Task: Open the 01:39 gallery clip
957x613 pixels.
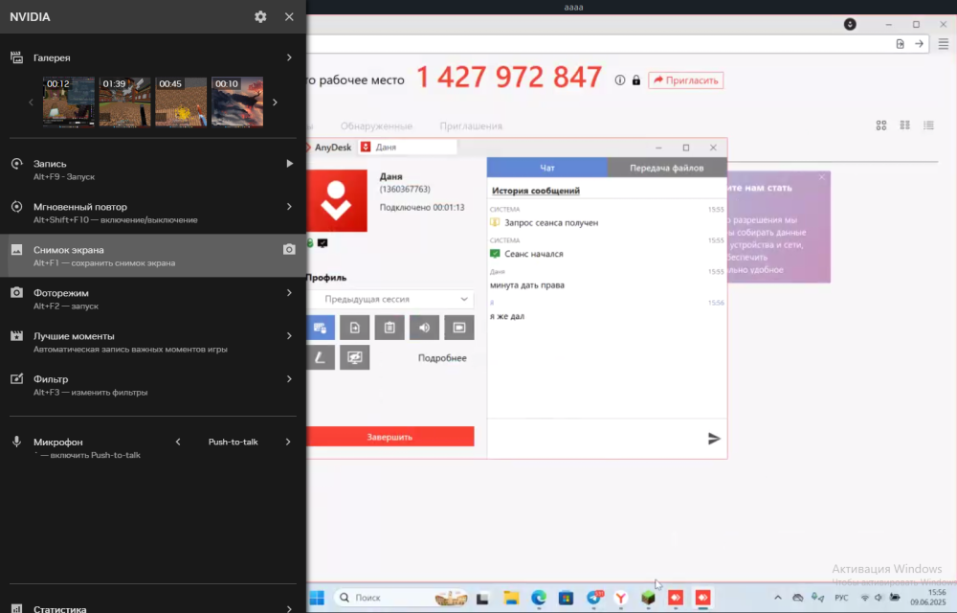Action: 125,102
